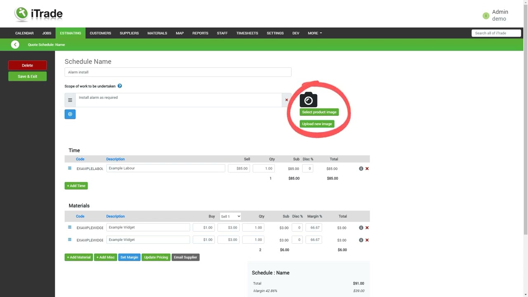Click the iTrade logo
Image resolution: width=528 pixels, height=297 pixels.
click(38, 14)
